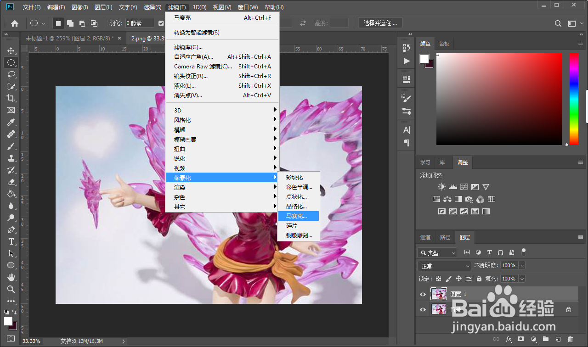Viewport: 588px width, 347px height.
Task: Toggle lock image pixels
Action: [x=449, y=279]
